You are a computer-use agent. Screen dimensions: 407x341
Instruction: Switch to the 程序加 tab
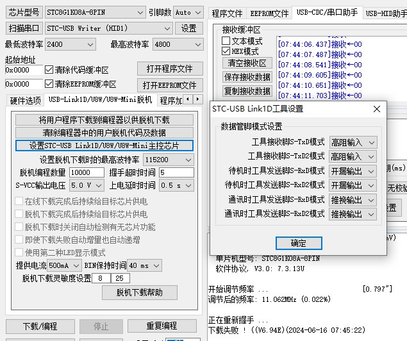(x=170, y=101)
